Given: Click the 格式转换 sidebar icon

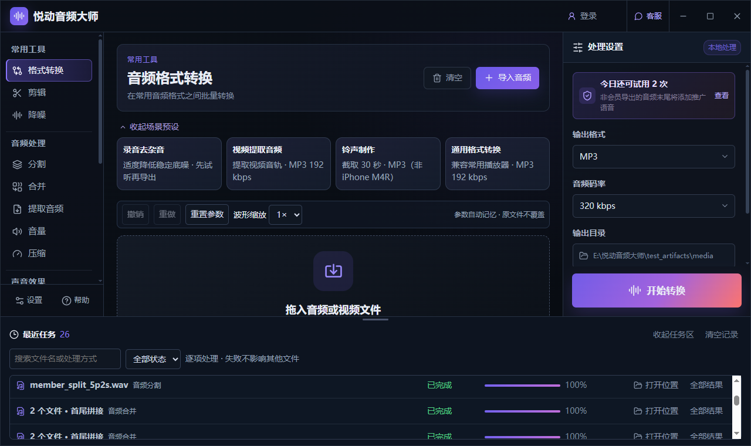Looking at the screenshot, I should point(18,70).
